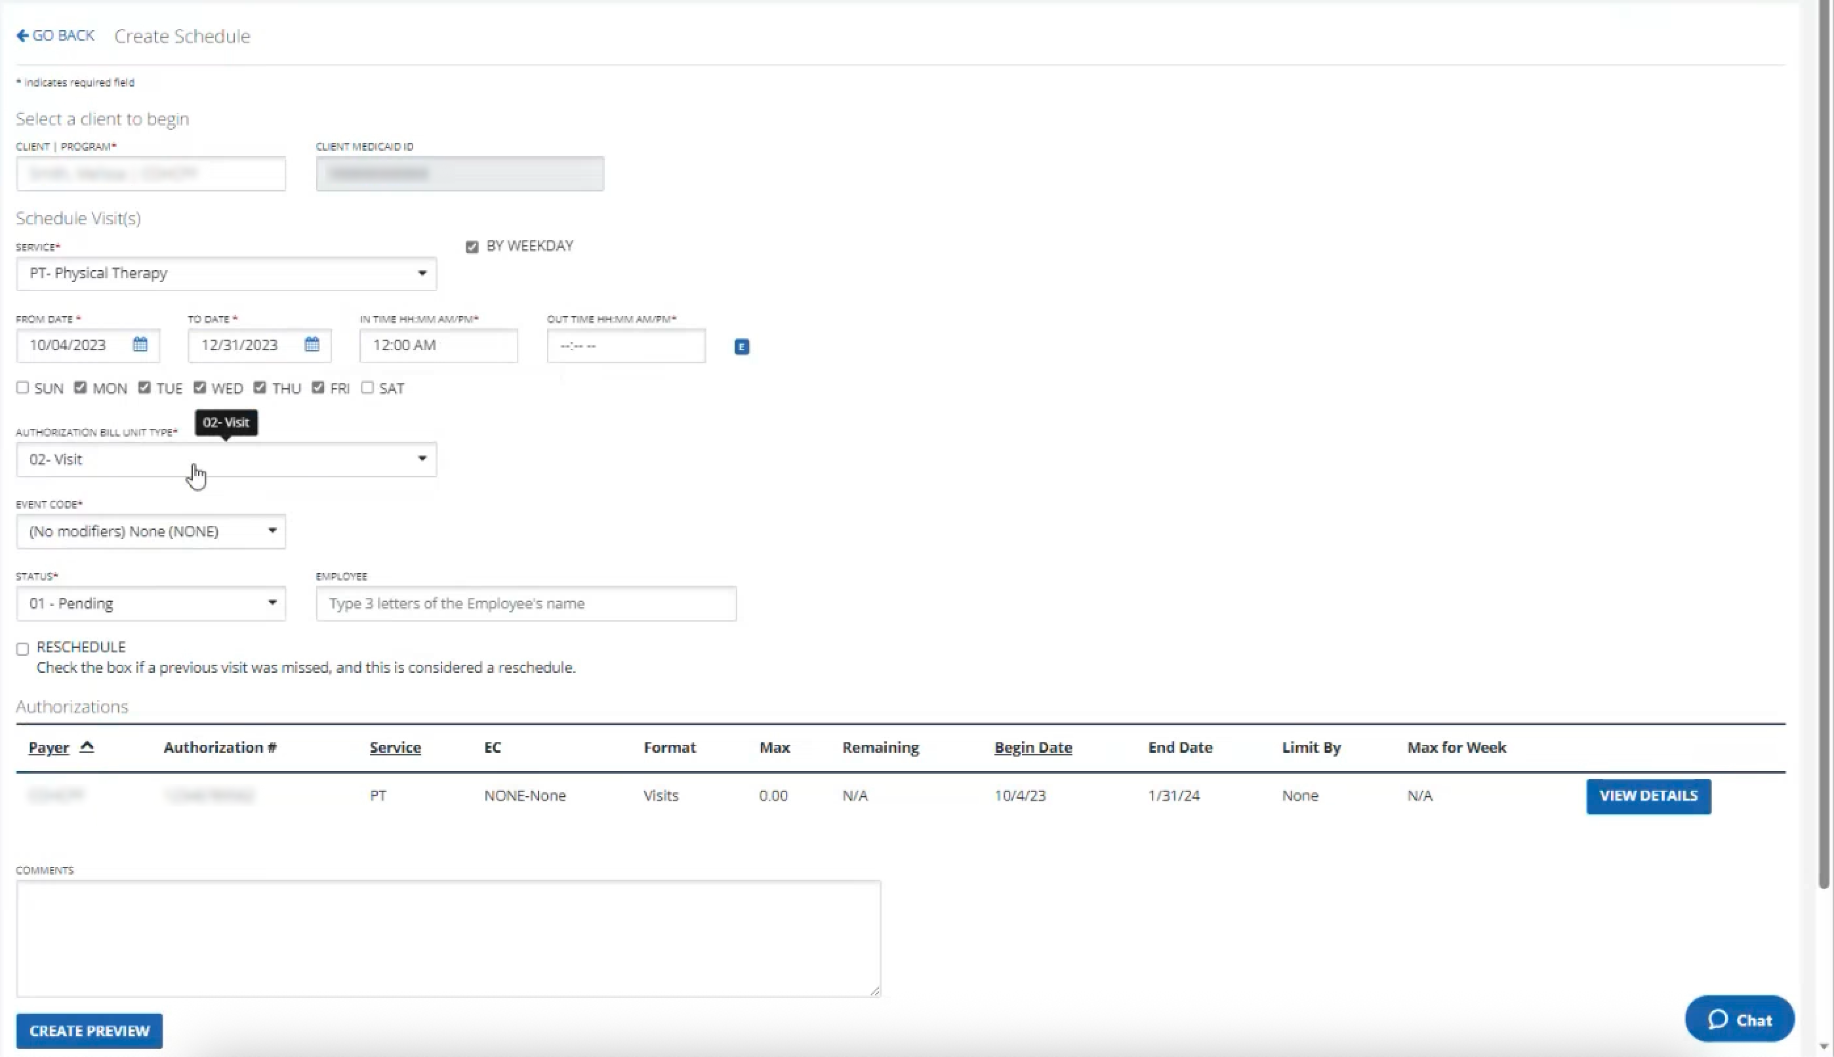Sort authorizations by Begin Date header
The height and width of the screenshot is (1057, 1834).
(1032, 748)
